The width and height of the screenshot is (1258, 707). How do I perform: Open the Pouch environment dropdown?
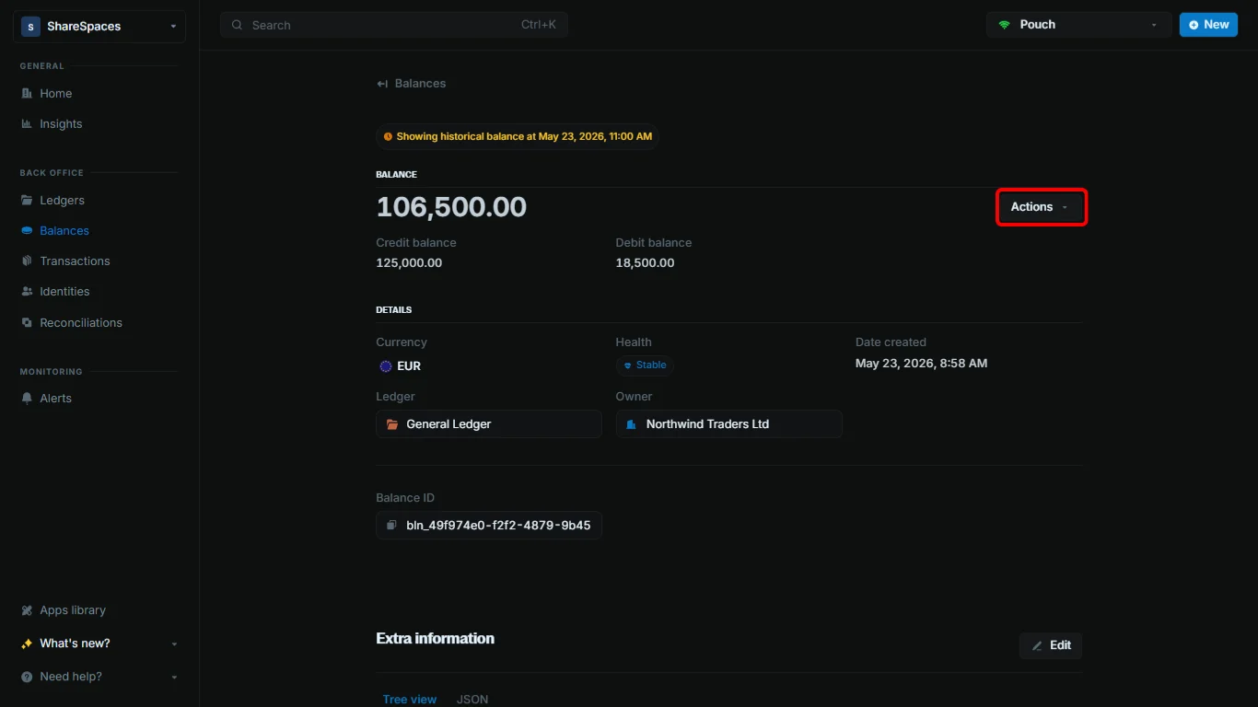tap(1078, 25)
